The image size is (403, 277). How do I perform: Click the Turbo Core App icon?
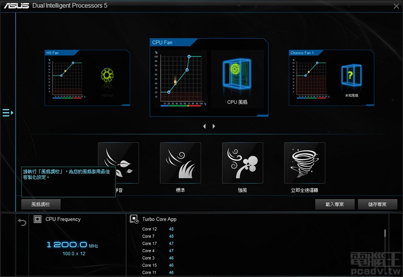coord(134,219)
